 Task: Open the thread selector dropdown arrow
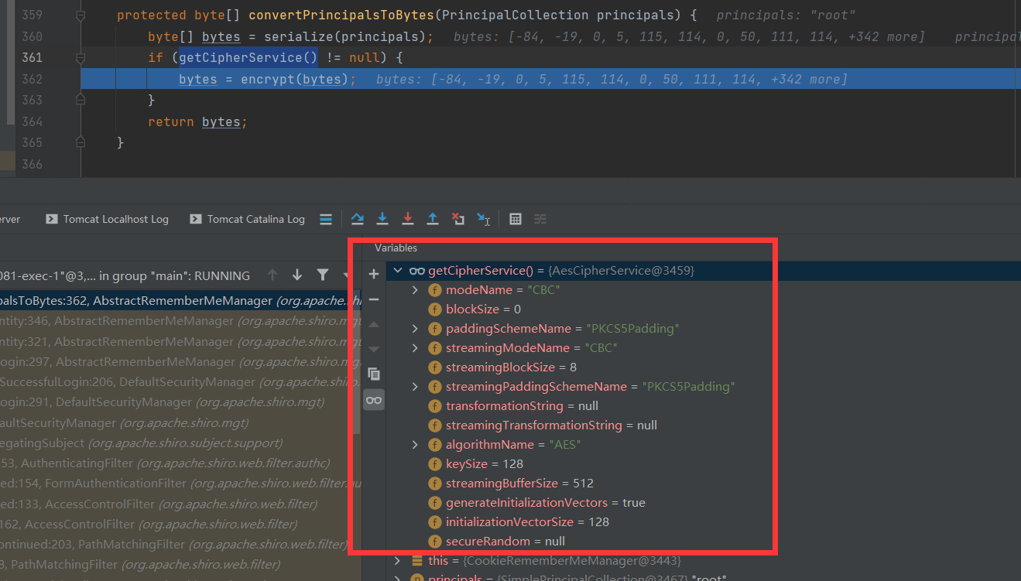click(346, 275)
